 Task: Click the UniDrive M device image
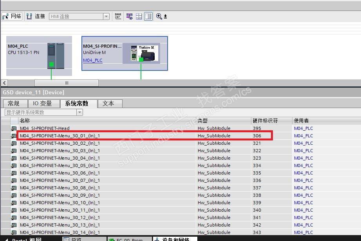[144, 53]
